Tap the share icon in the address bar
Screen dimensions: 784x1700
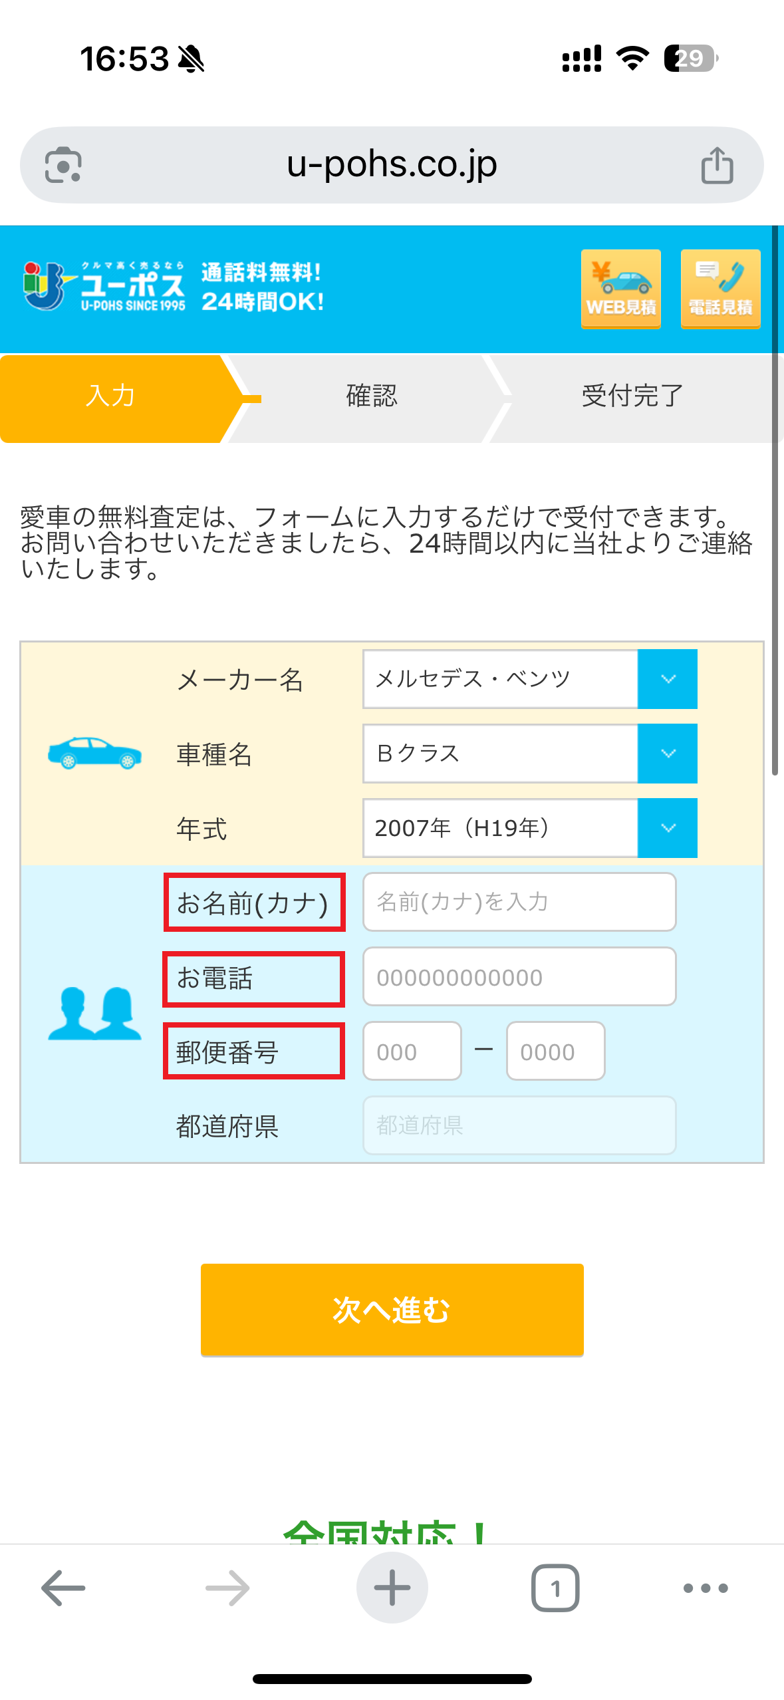(x=715, y=164)
